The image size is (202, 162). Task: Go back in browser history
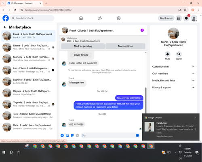(4, 10)
